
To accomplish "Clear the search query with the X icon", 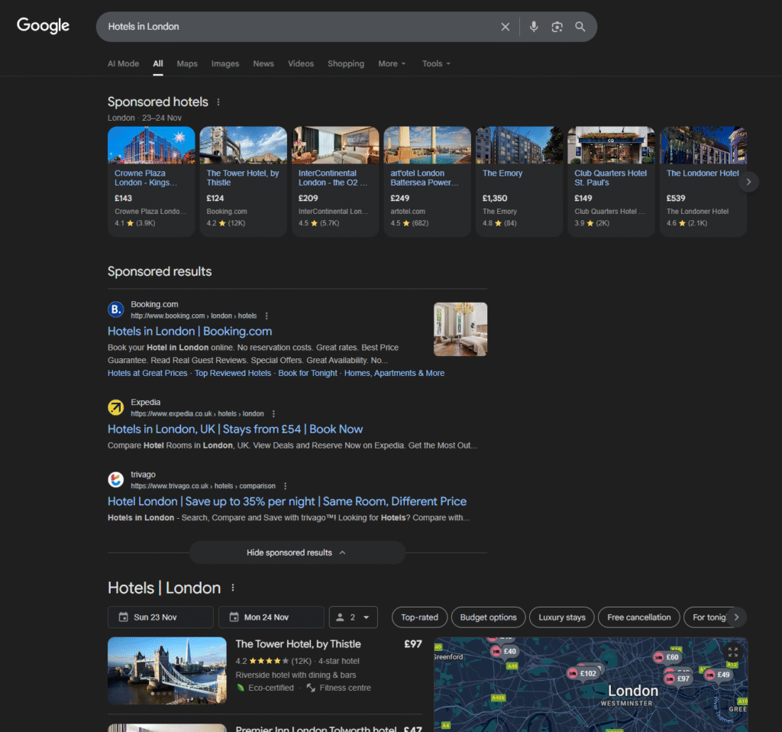I will 505,26.
